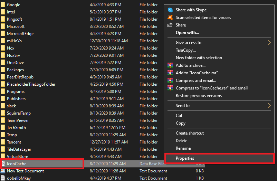
Task: Click the Nox folder icon
Action: [x=3, y=48]
